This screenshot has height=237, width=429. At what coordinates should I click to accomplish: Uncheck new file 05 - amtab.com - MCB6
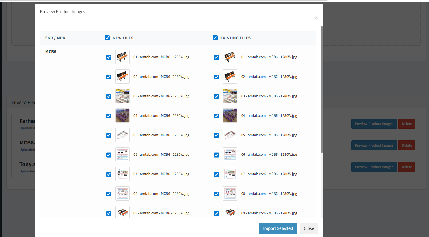[x=109, y=135]
